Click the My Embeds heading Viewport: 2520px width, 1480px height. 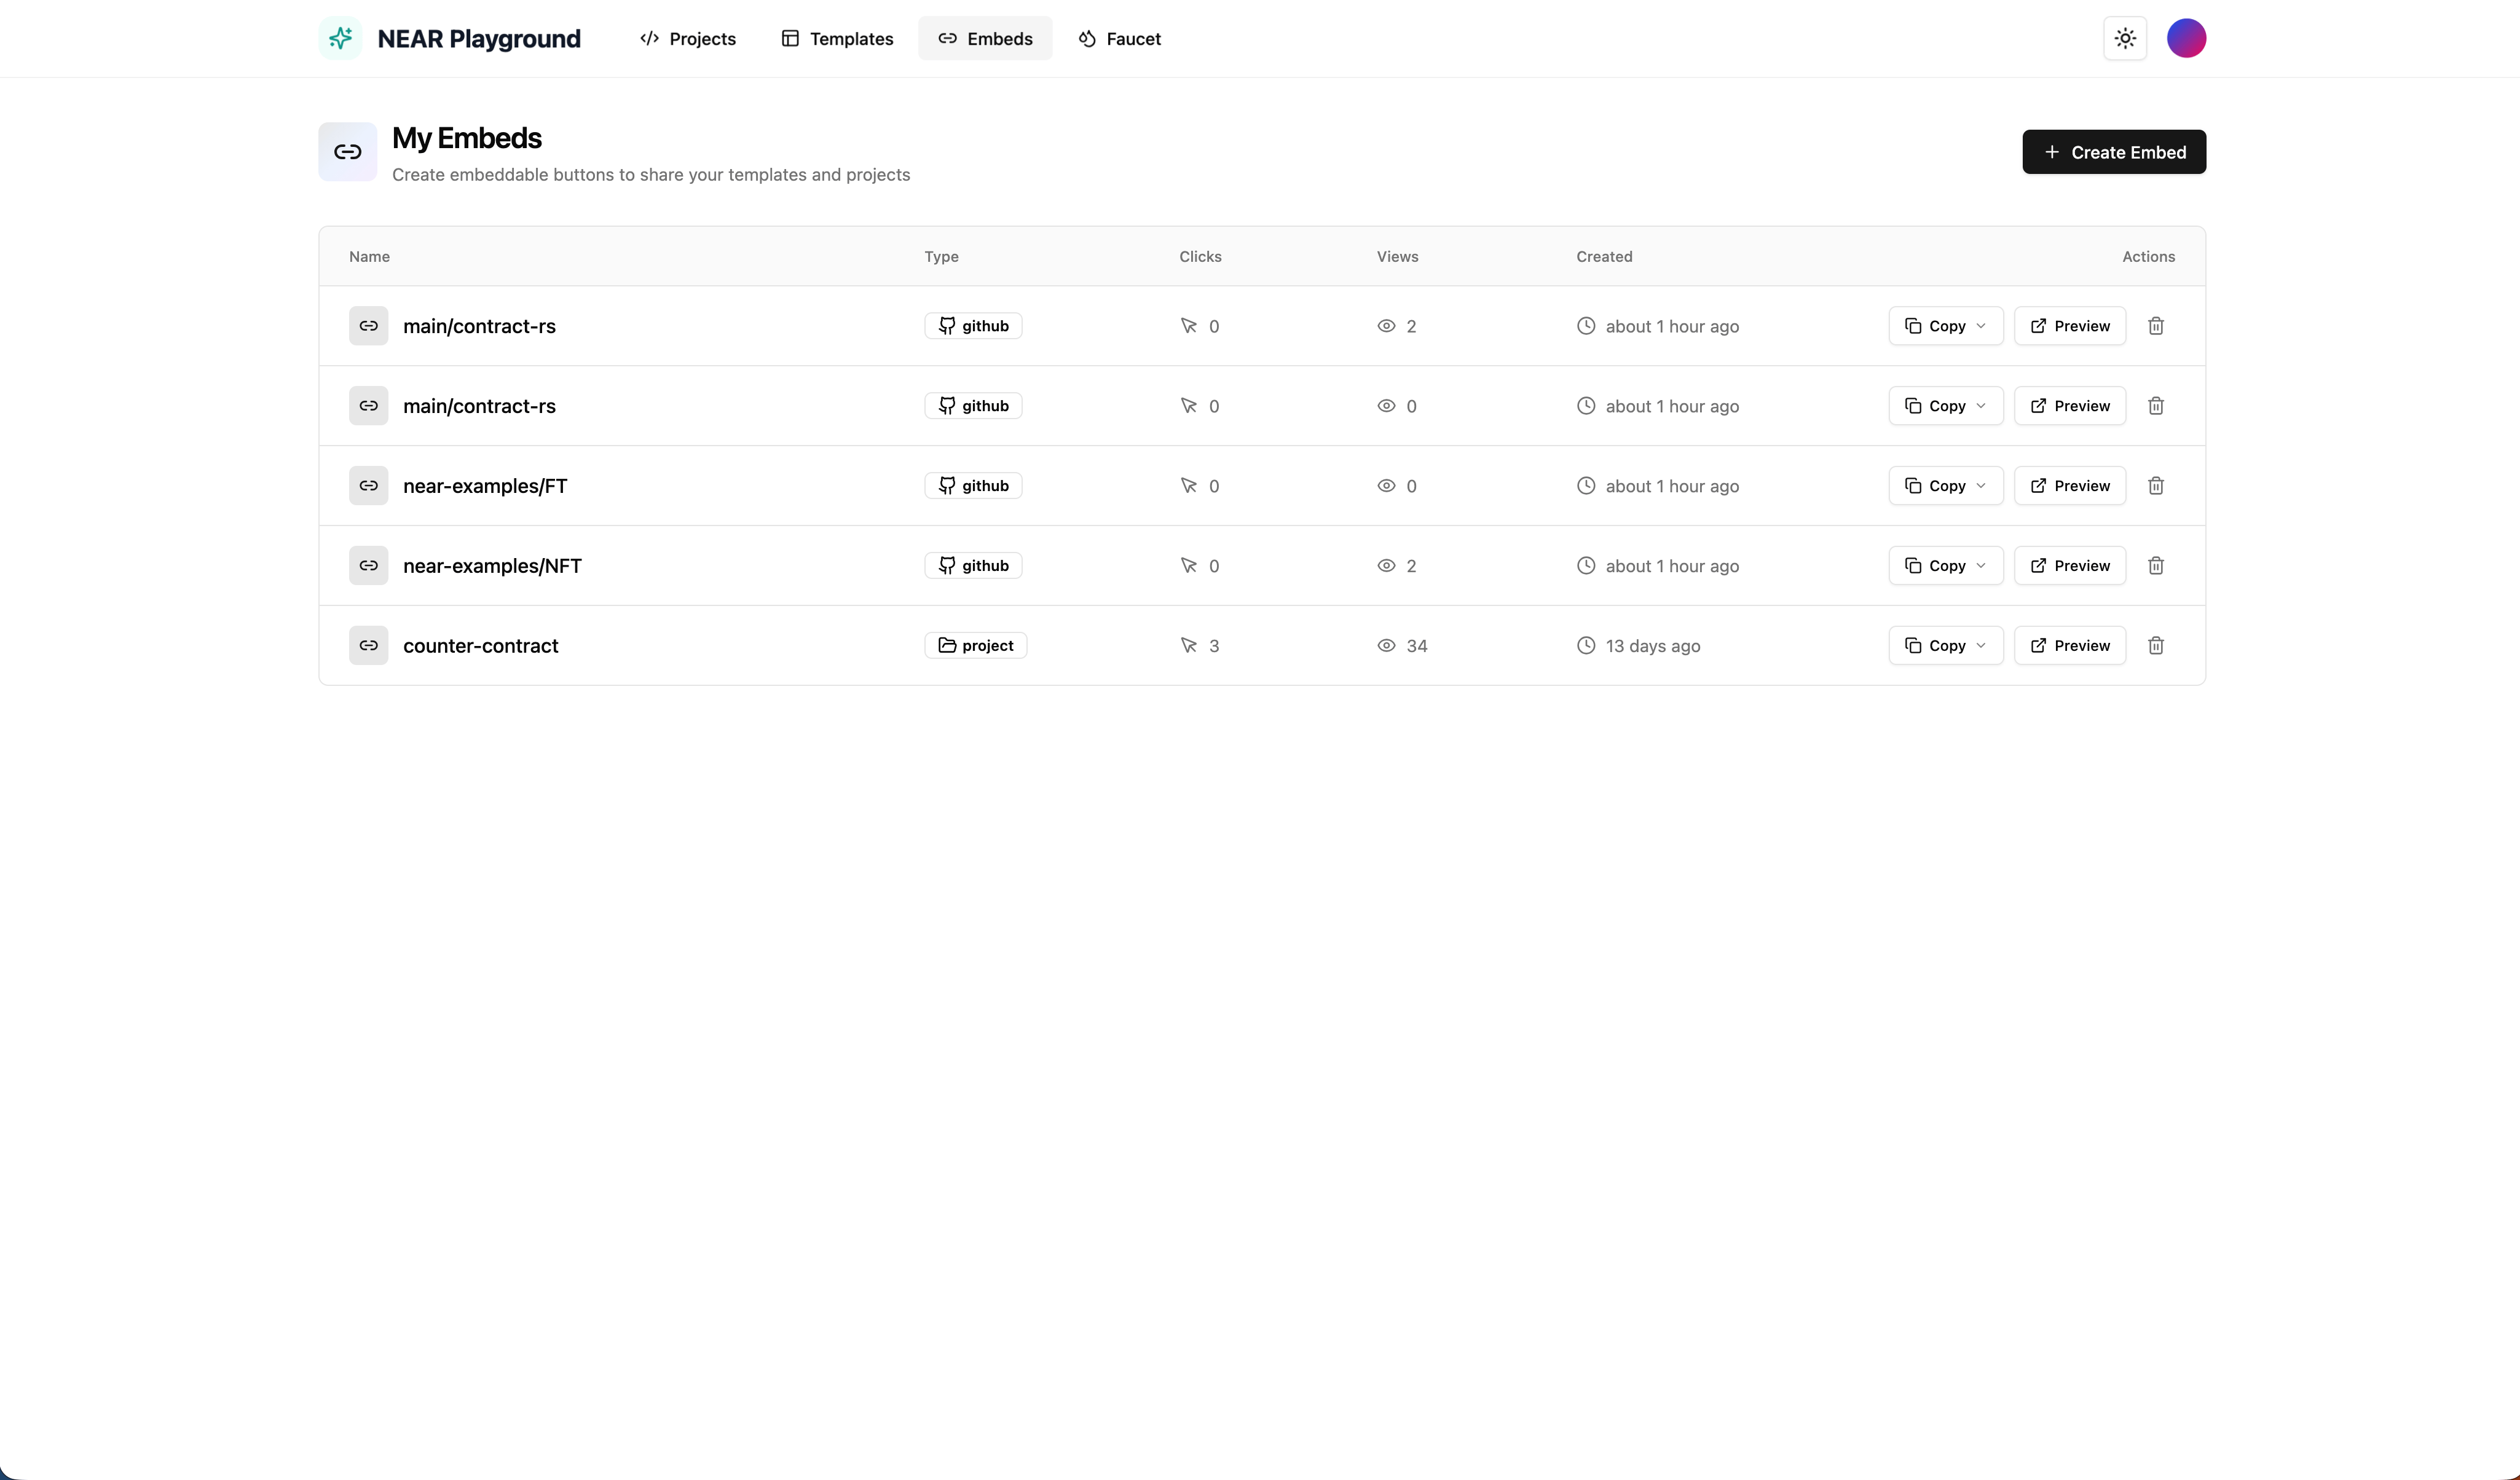[467, 138]
